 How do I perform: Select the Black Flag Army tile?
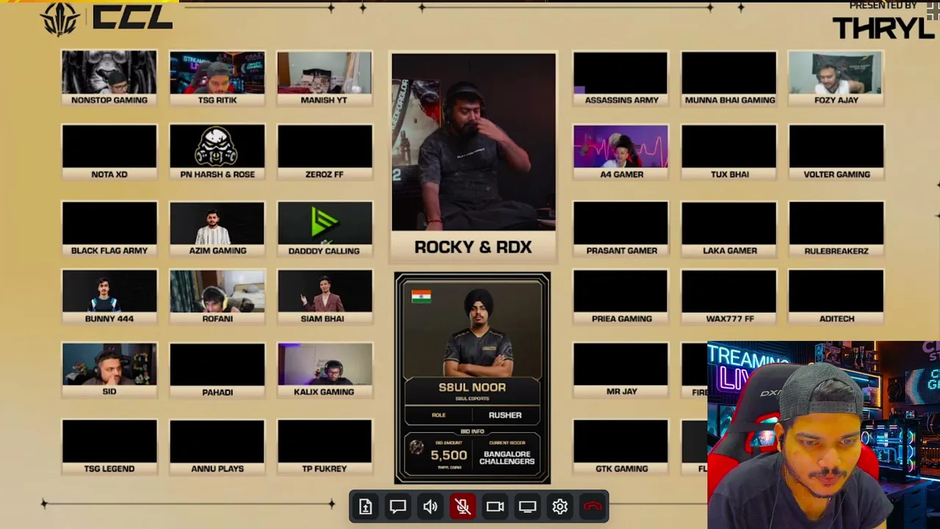[109, 229]
